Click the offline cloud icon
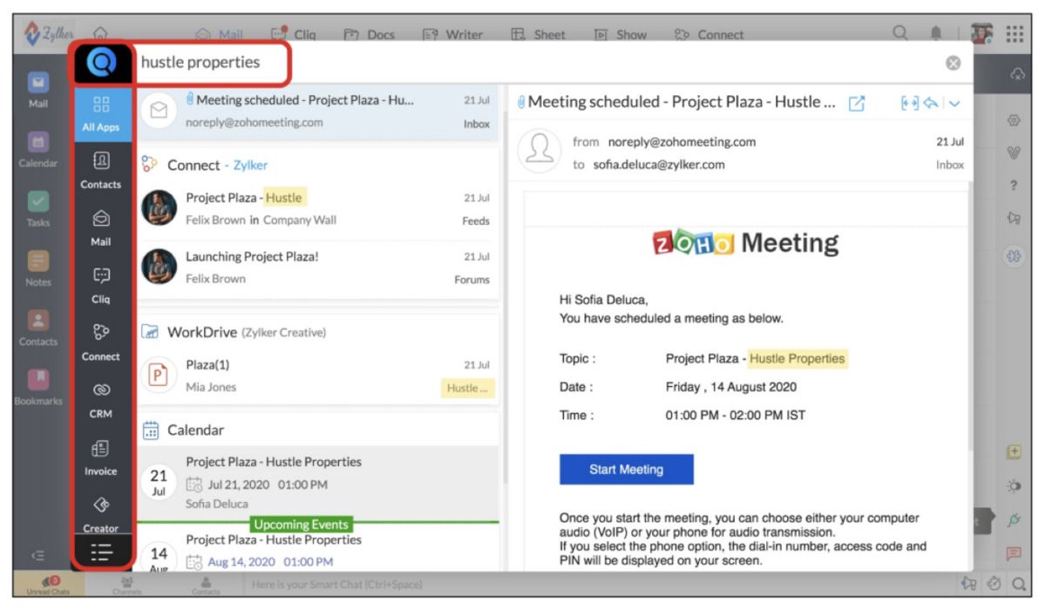 click(1016, 74)
